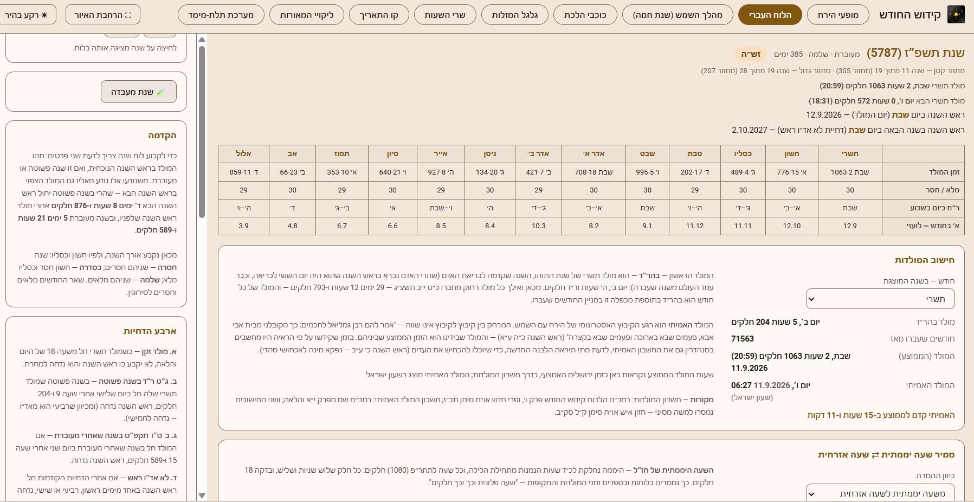Screen dimensions: 974x502
Task: Click the אדר ב׳ column header
Action: pyautogui.click(x=538, y=154)
